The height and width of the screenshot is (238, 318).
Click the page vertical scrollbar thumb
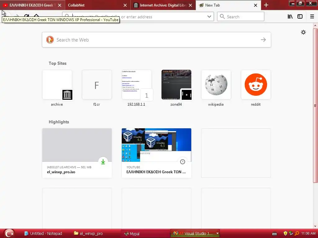pyautogui.click(x=315, y=105)
